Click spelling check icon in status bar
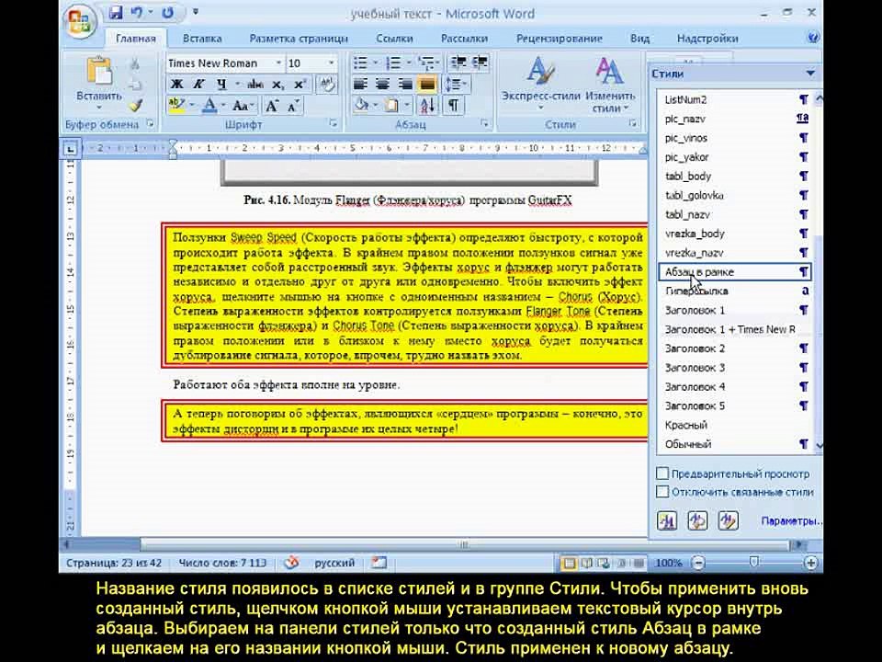The height and width of the screenshot is (662, 882). coord(291,562)
